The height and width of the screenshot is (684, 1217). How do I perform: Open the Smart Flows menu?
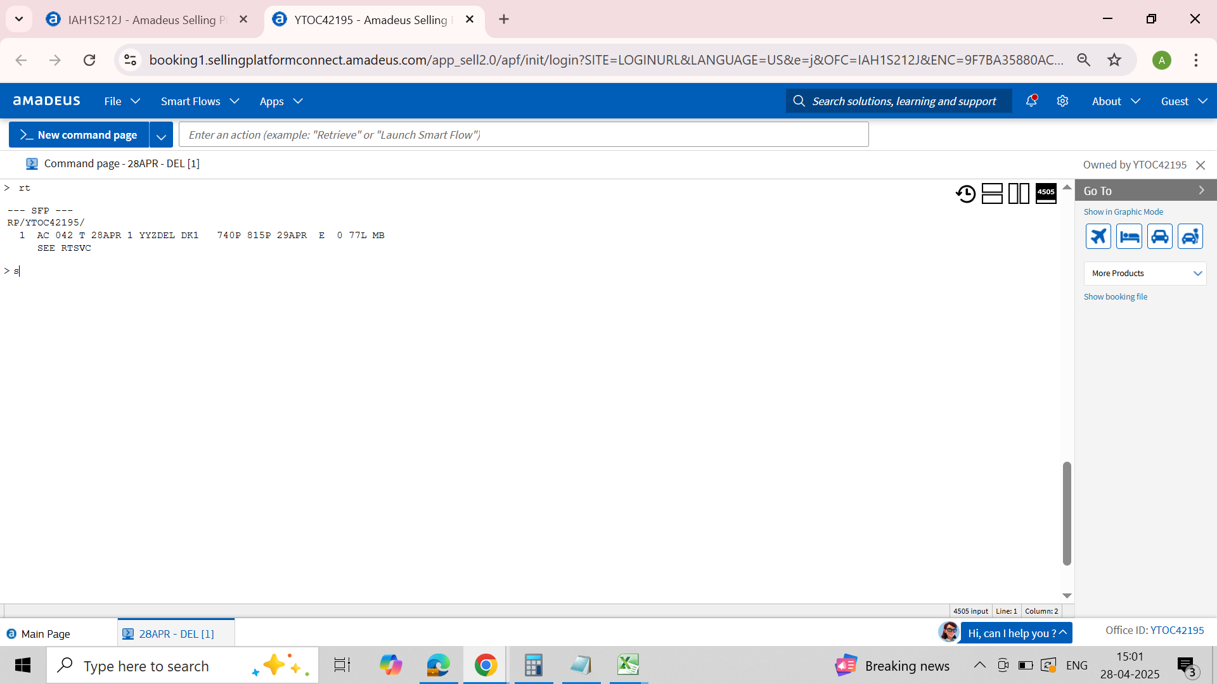(199, 101)
